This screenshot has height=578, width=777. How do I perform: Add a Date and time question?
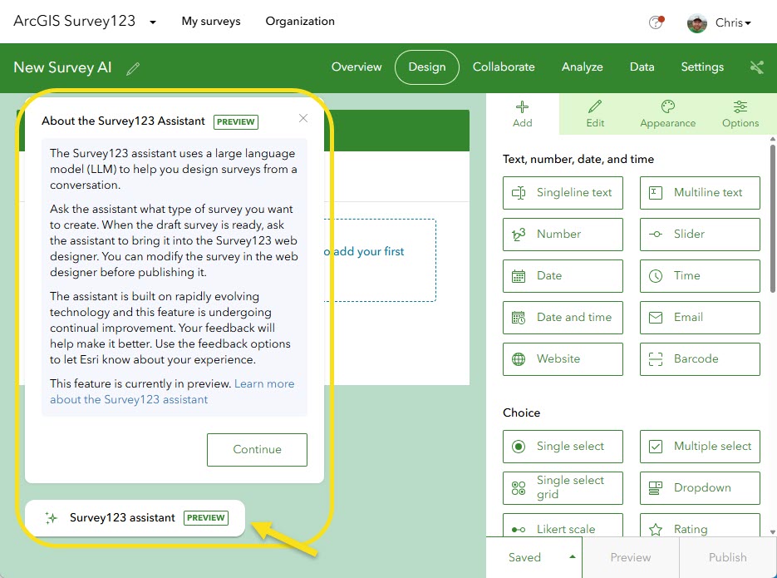(563, 318)
